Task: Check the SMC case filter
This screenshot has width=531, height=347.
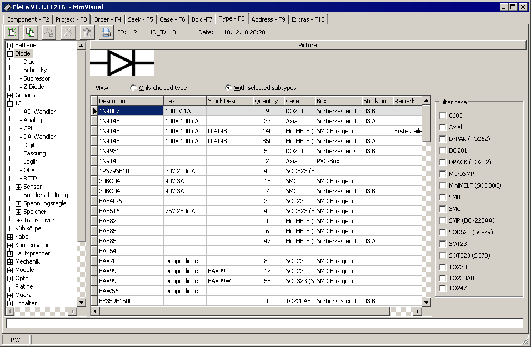Action: pos(443,209)
